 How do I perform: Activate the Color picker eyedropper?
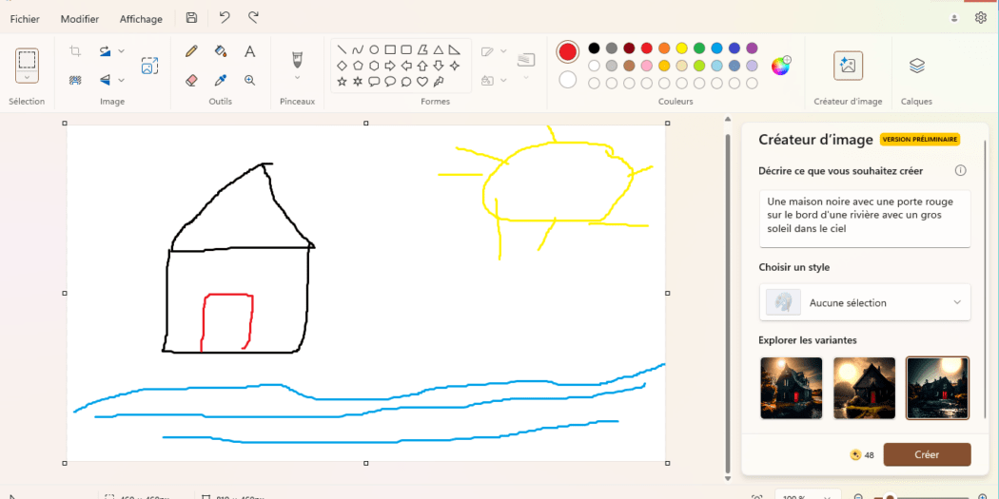click(221, 81)
